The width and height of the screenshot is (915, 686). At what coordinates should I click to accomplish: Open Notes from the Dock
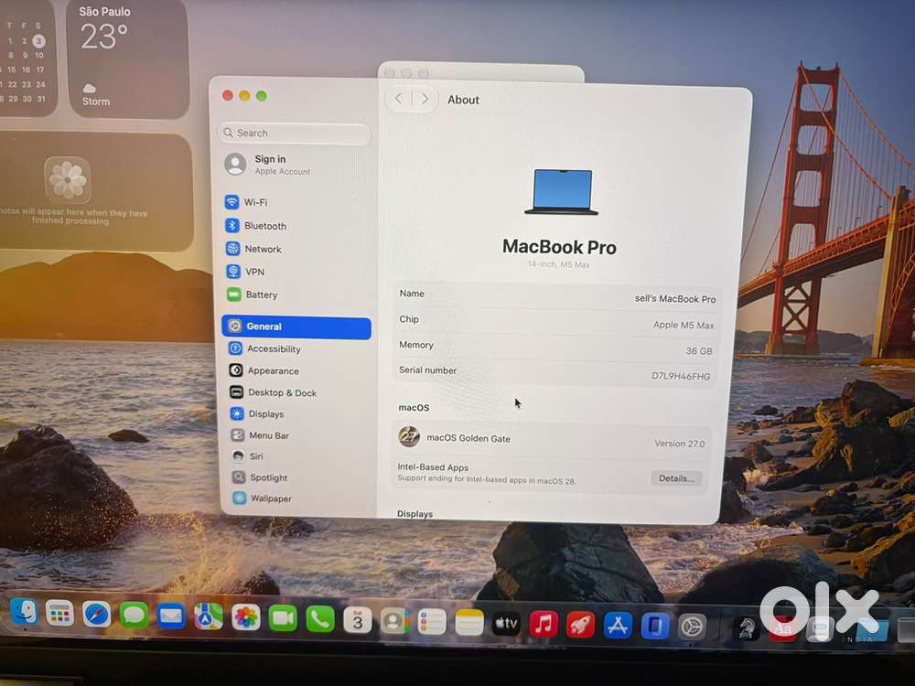pyautogui.click(x=469, y=624)
